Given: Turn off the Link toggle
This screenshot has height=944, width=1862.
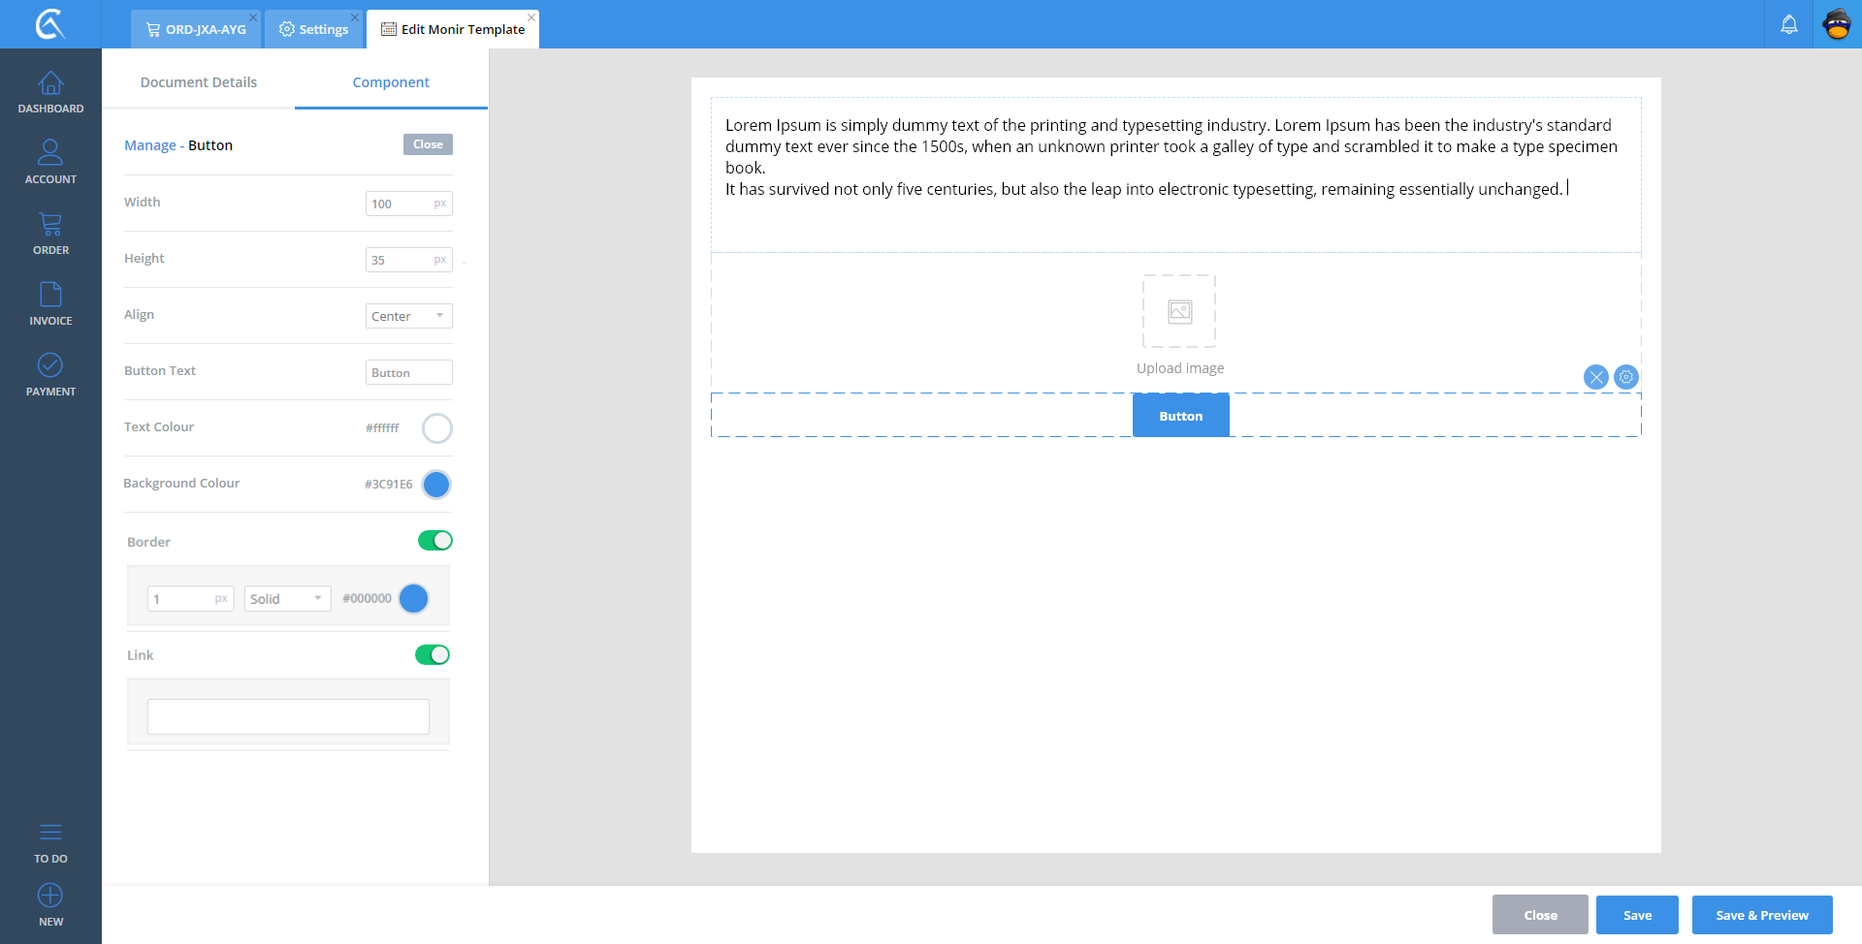Looking at the screenshot, I should [433, 655].
